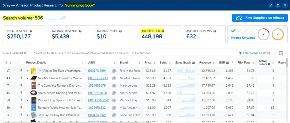Copy ASIN 1524863378 with copy icon
The height and width of the screenshot is (123, 290).
(114, 85)
